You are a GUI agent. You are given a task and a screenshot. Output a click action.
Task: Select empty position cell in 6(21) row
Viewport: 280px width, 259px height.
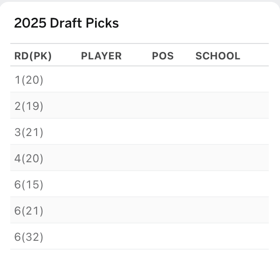pos(170,210)
